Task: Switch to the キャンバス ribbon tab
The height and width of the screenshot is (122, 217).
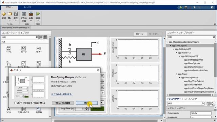Action: (27, 7)
